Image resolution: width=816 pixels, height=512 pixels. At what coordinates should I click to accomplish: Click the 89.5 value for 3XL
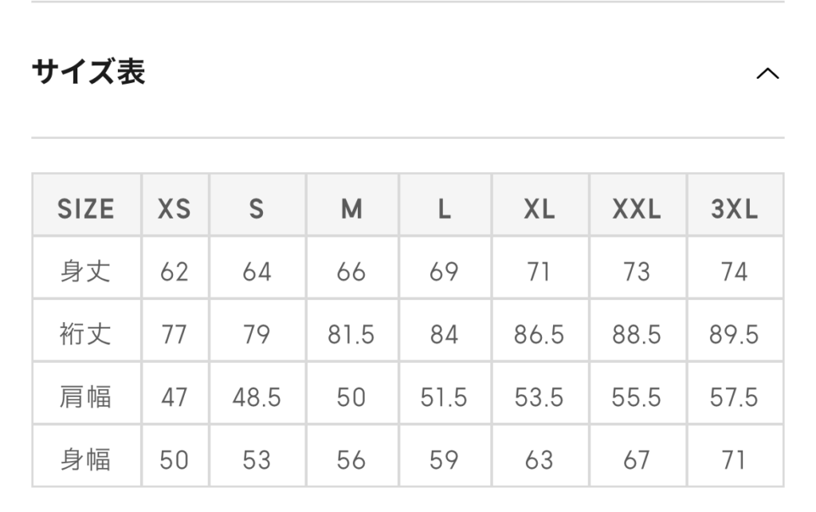click(734, 334)
